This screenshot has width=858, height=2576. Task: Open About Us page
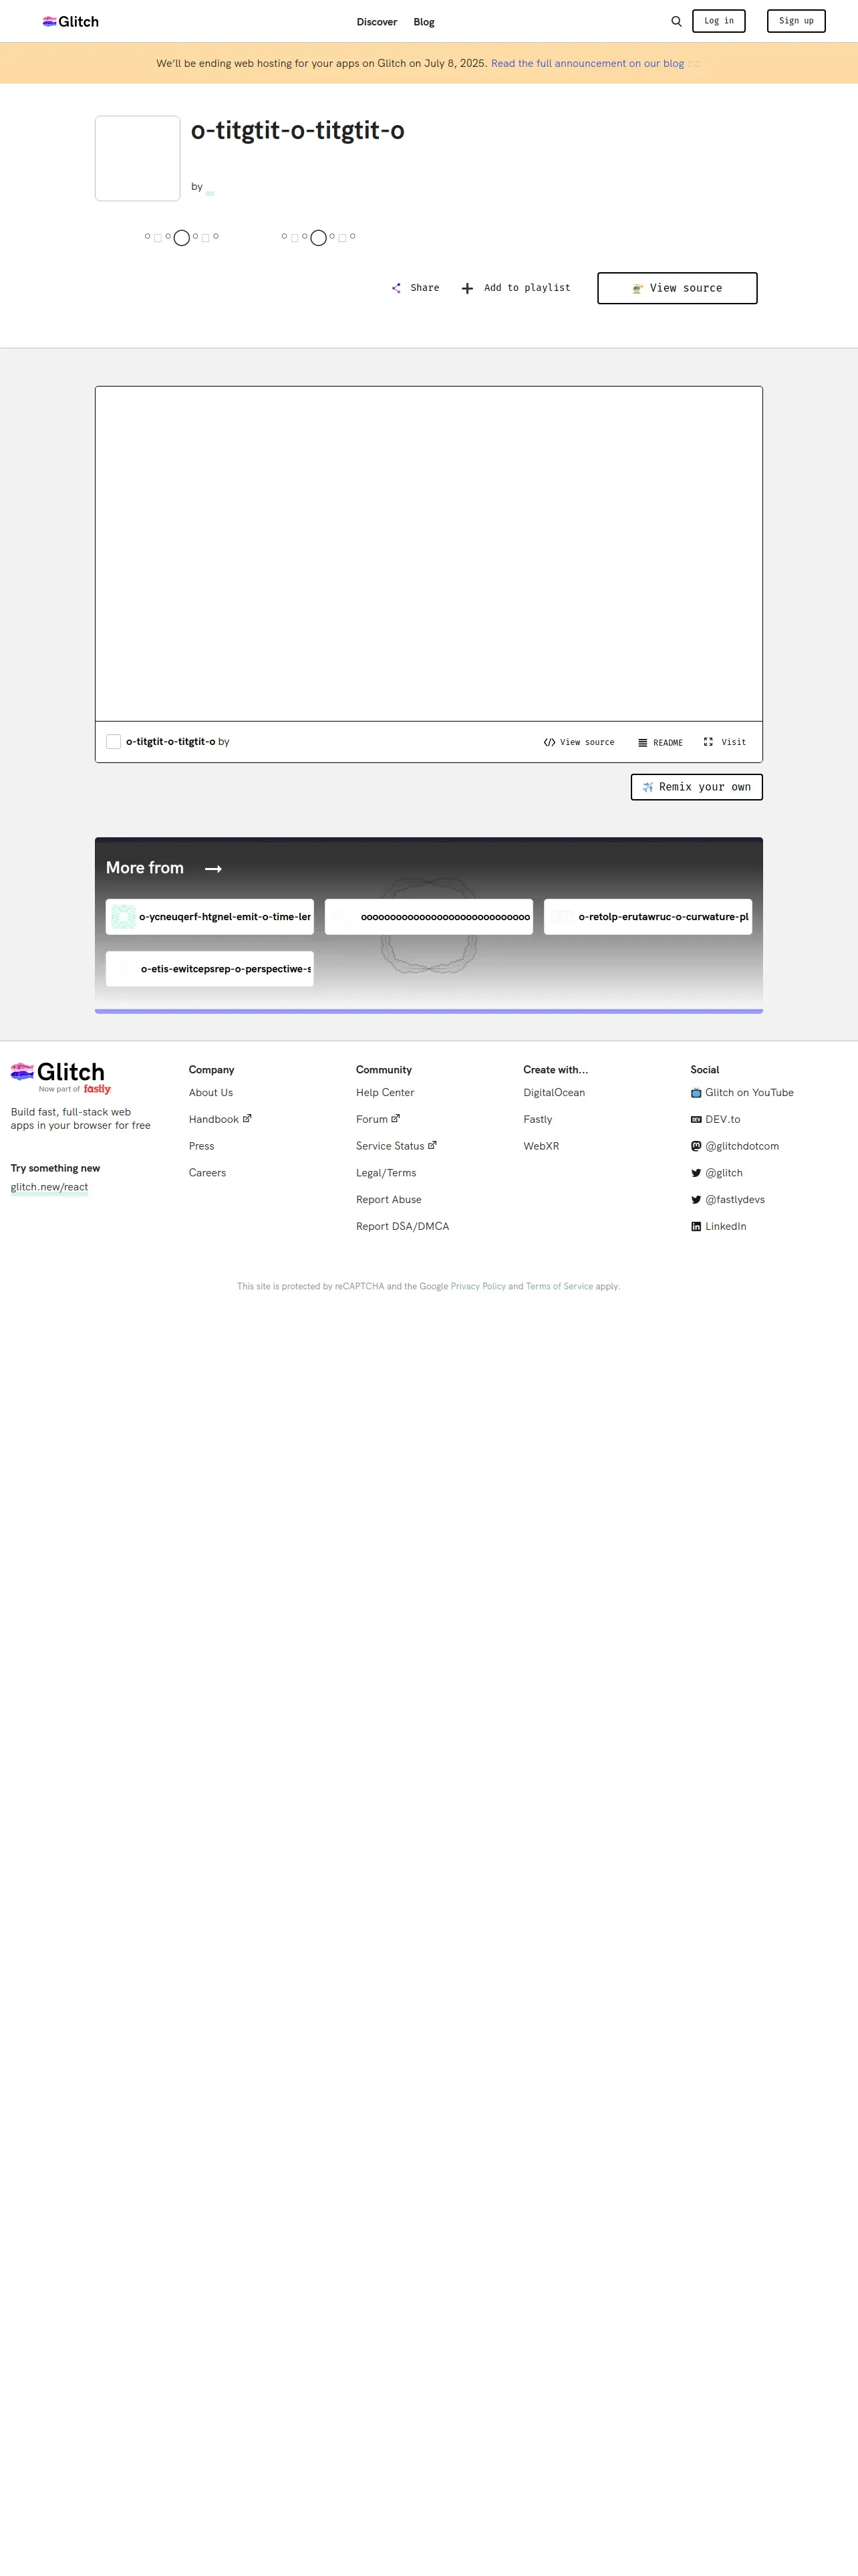point(210,1093)
